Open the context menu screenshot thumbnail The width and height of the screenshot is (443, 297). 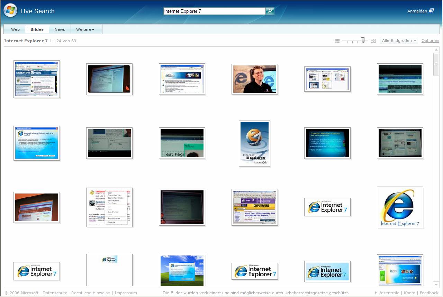[109, 207]
